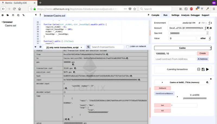
Task: Open the Settings tab
Action: pyautogui.click(x=175, y=15)
